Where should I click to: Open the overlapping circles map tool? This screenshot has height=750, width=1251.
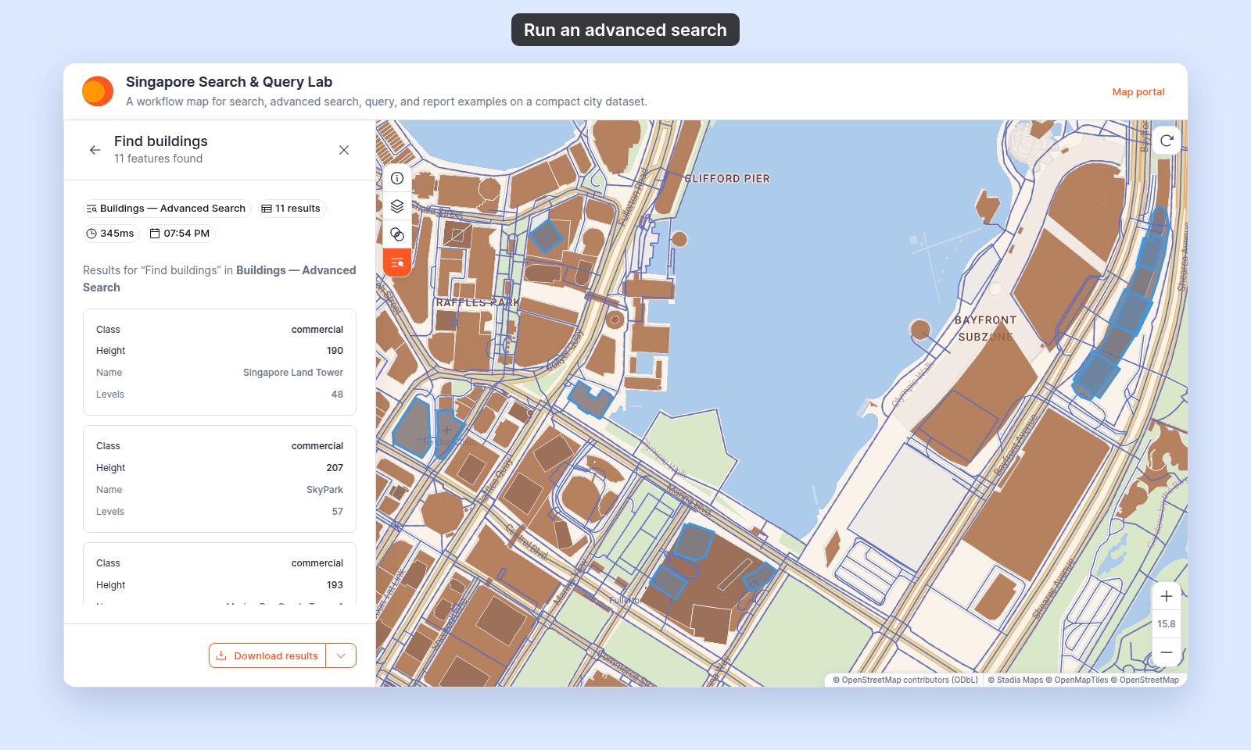click(397, 234)
